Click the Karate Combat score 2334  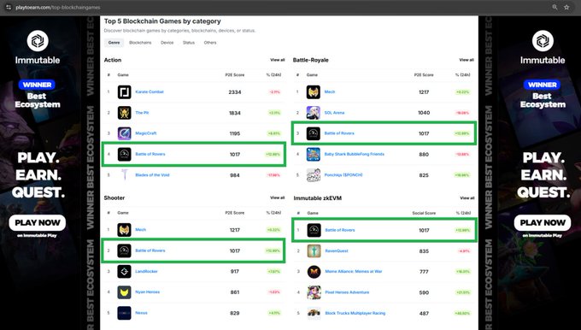[235, 92]
